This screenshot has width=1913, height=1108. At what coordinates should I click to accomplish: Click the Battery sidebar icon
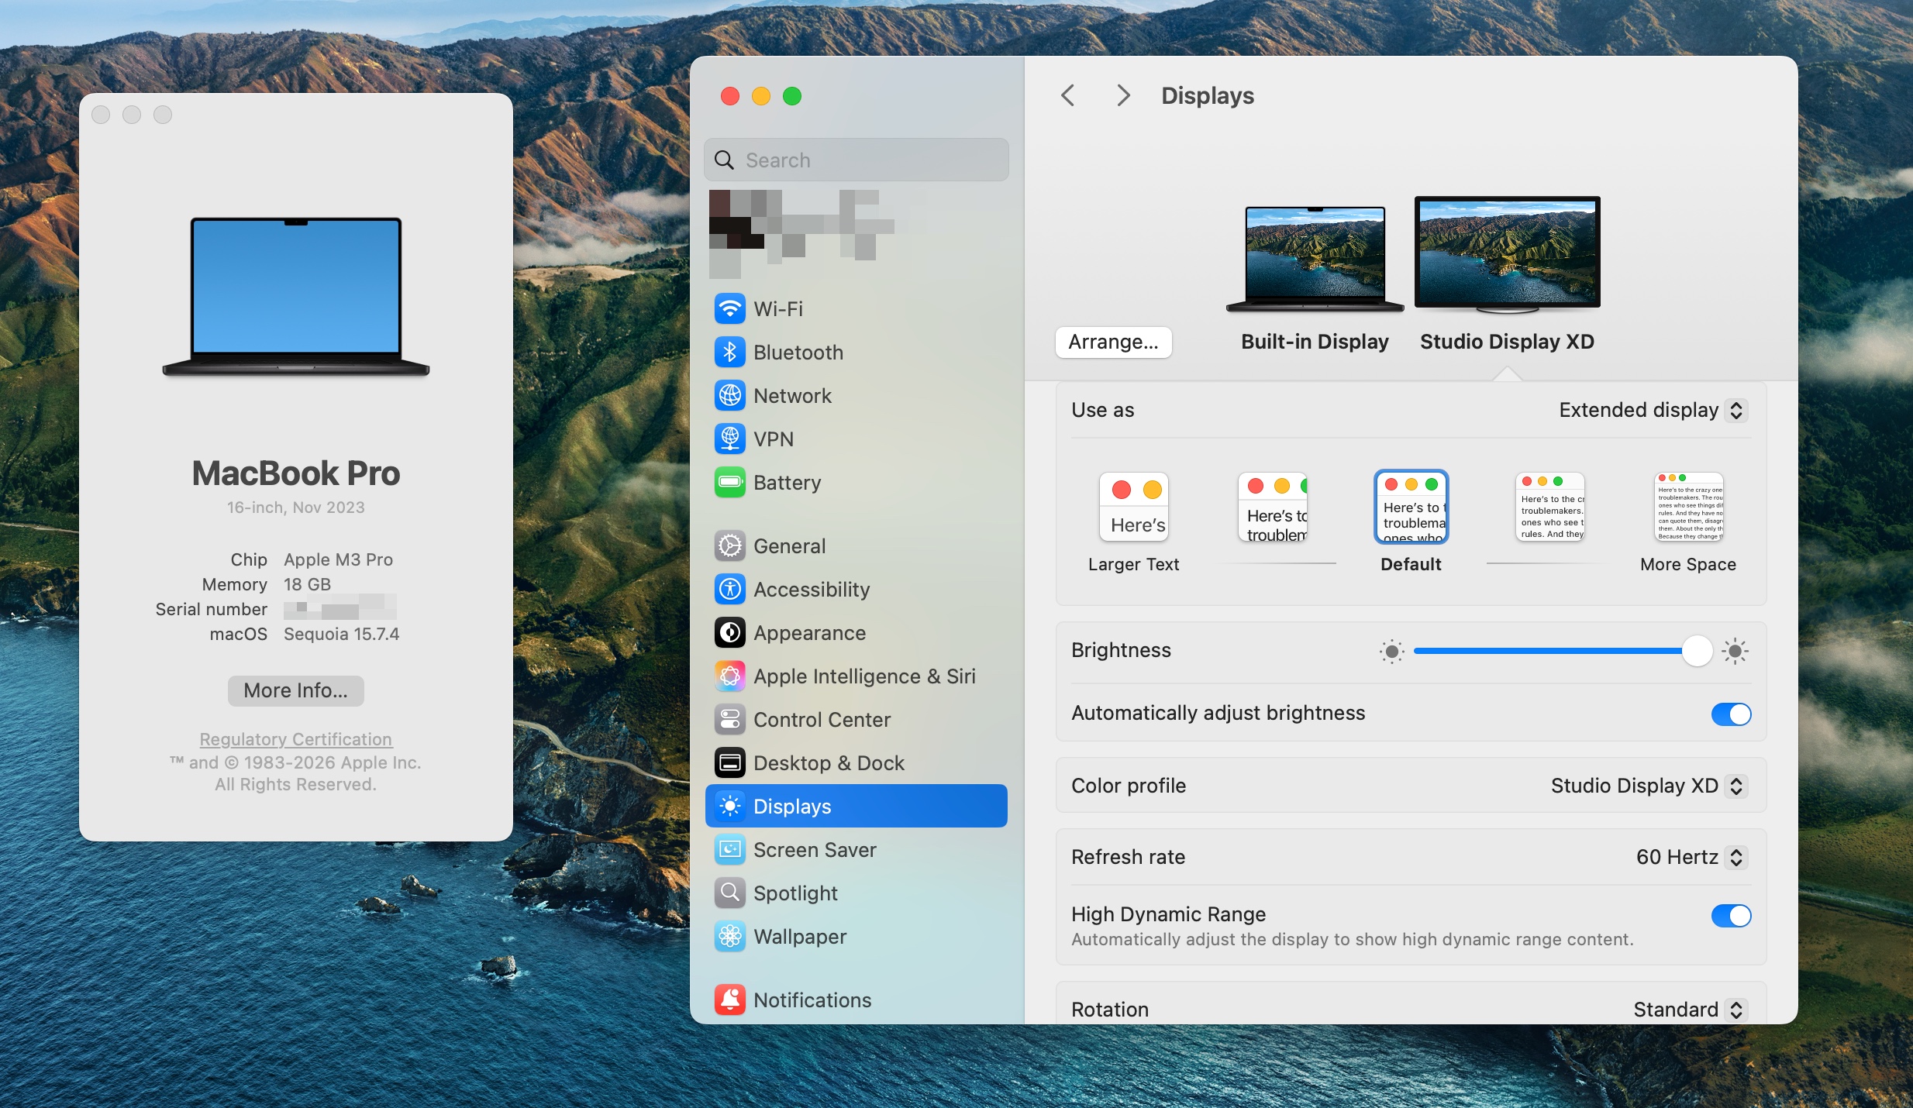729,483
